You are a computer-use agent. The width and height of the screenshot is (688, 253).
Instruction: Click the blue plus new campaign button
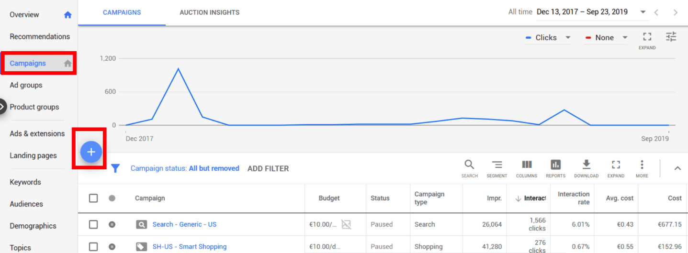91,152
